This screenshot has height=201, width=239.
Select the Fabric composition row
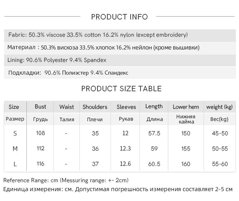click(120, 35)
